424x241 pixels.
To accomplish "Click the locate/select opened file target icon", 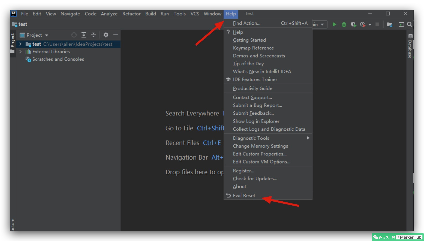I will pos(74,35).
